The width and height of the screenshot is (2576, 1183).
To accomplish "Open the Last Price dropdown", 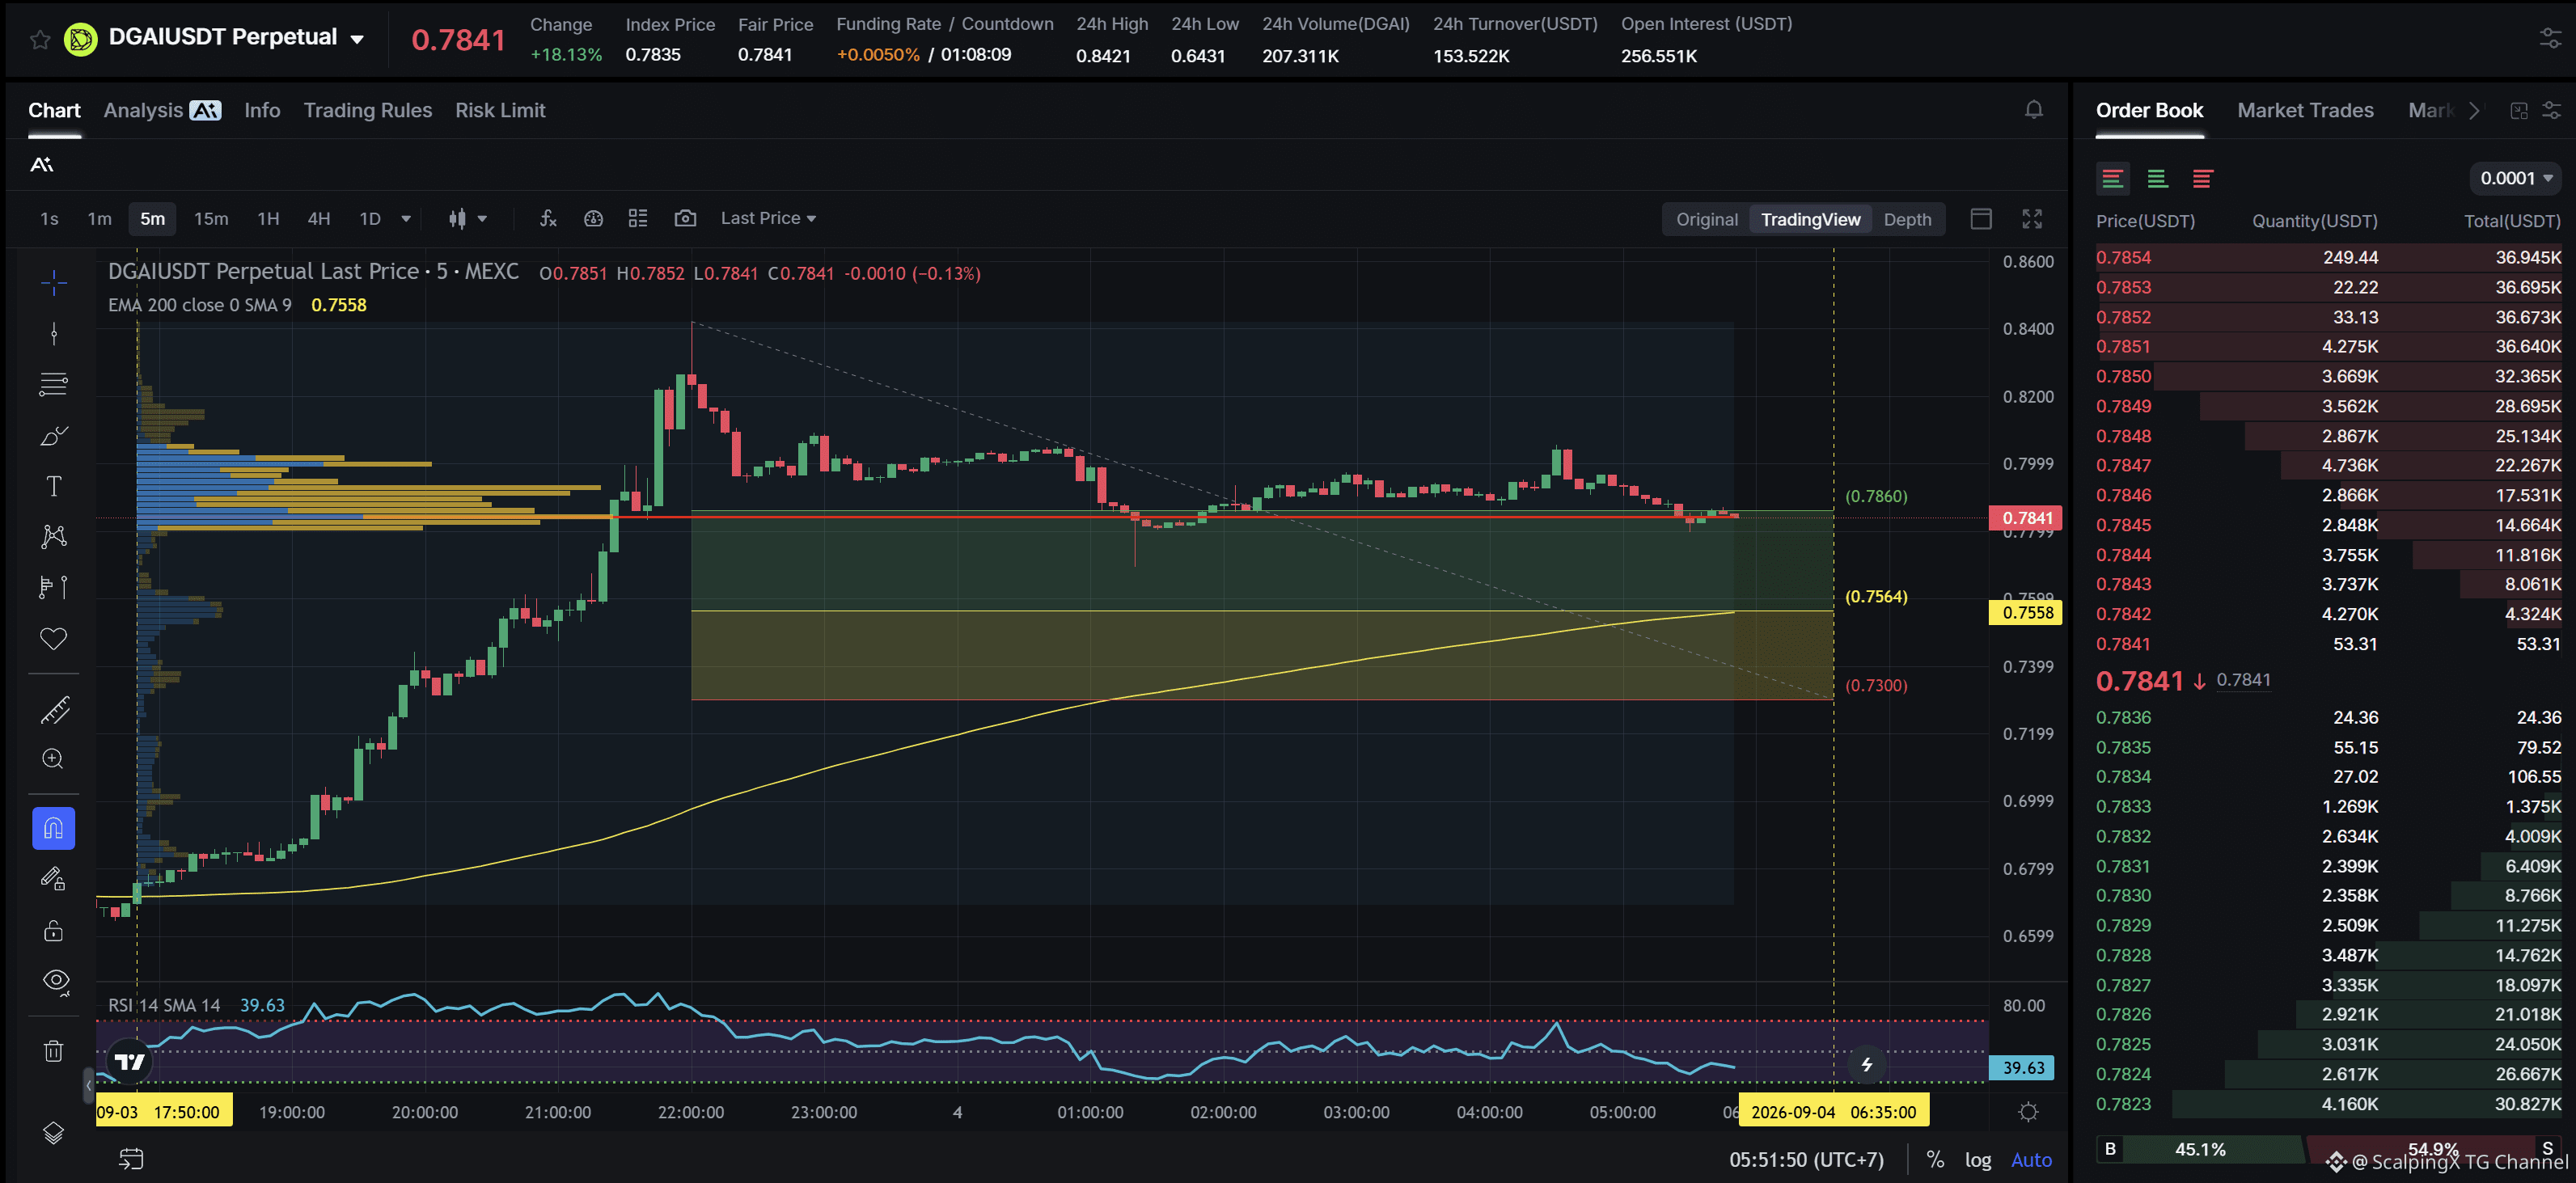I will coord(768,218).
